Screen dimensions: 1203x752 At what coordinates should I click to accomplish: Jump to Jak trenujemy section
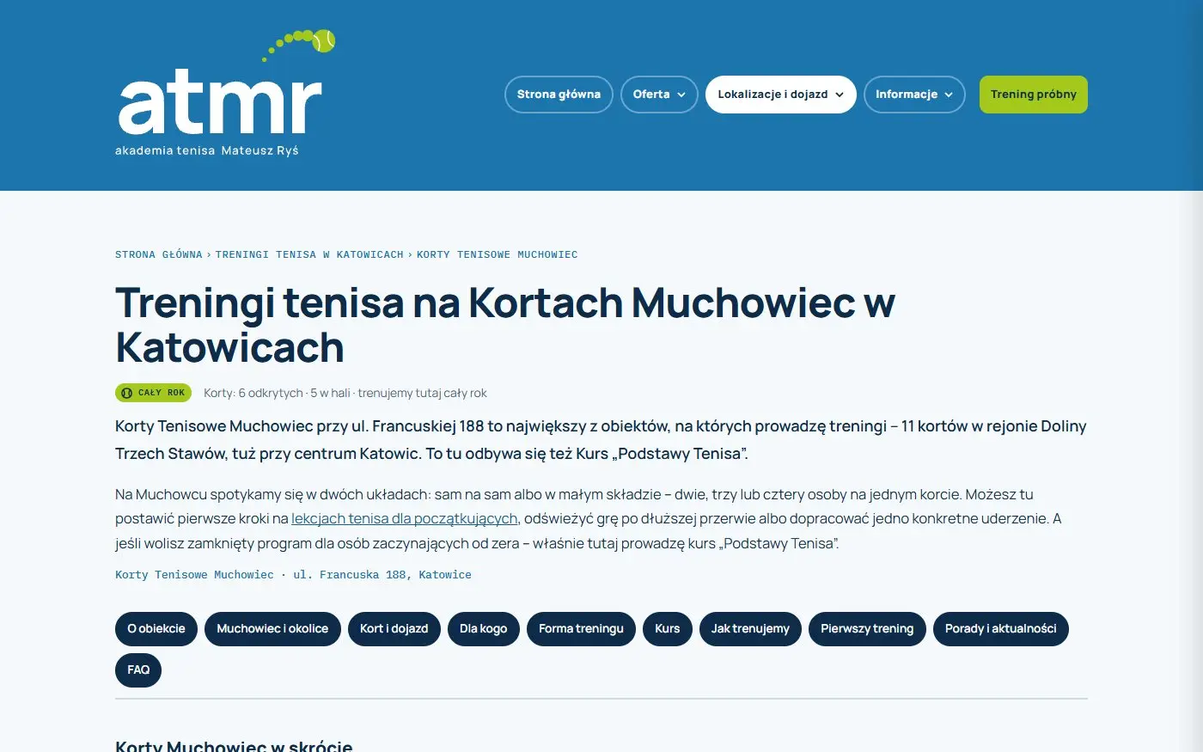tap(750, 629)
